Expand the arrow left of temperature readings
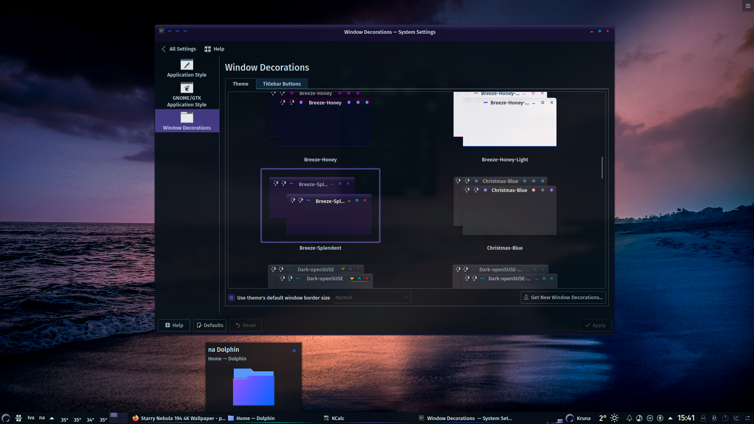 click(x=51, y=418)
